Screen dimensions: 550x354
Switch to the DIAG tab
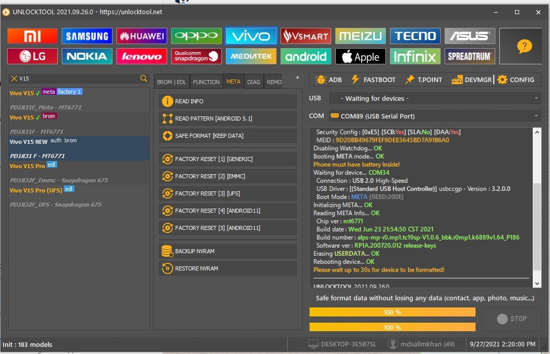(254, 82)
